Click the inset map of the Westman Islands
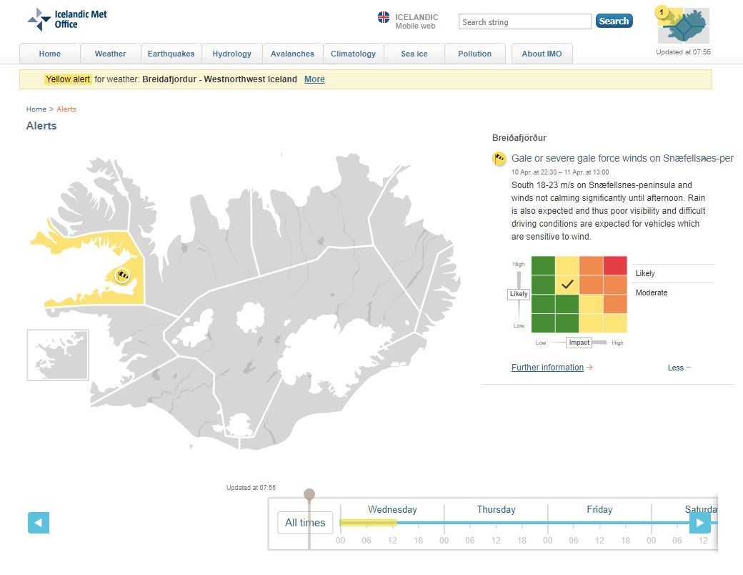The image size is (743, 575). tap(57, 355)
